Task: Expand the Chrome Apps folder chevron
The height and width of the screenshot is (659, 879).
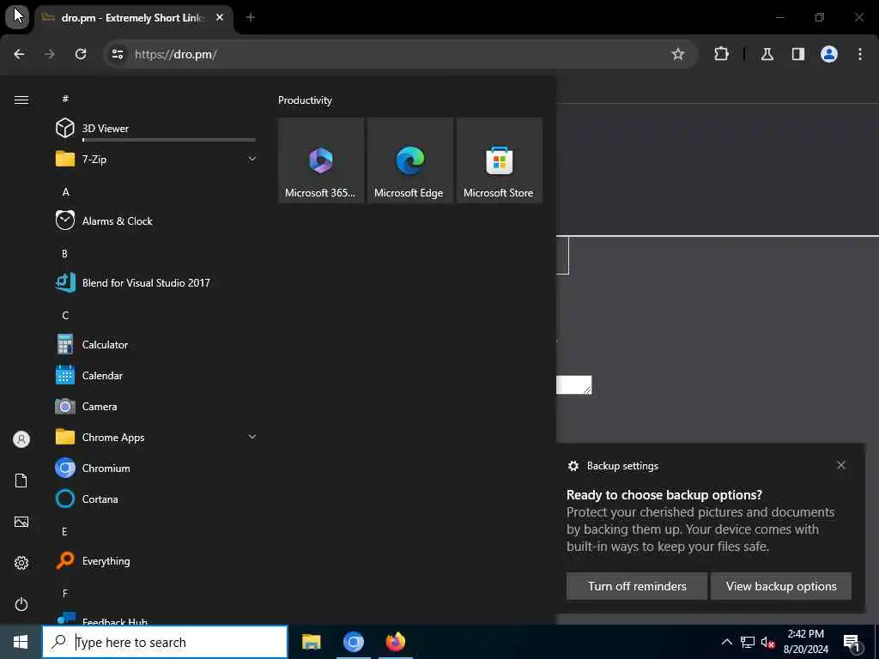Action: pos(252,437)
